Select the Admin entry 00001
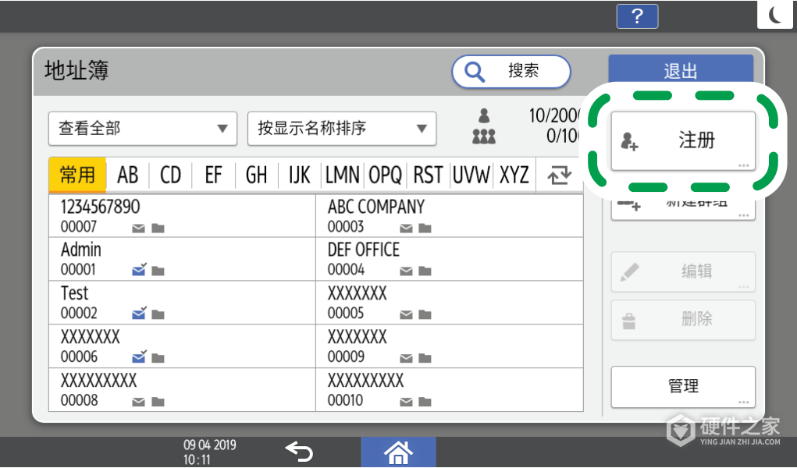The width and height of the screenshot is (797, 468). click(x=182, y=259)
